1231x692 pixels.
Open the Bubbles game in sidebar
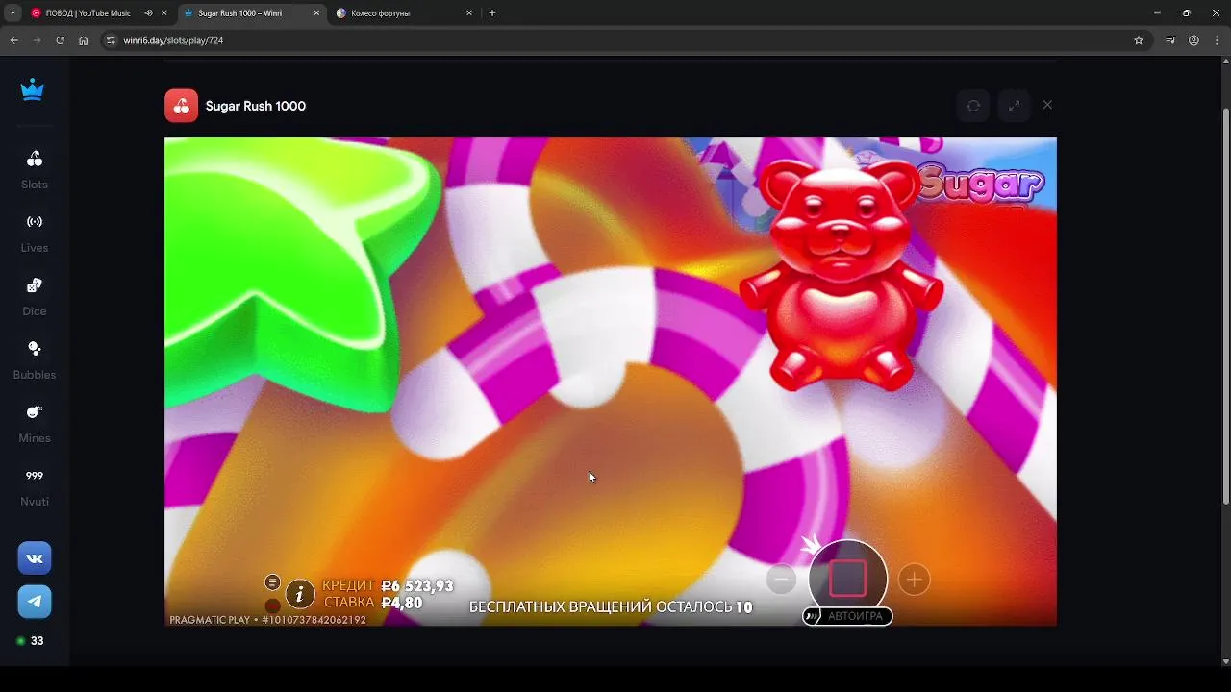click(35, 359)
